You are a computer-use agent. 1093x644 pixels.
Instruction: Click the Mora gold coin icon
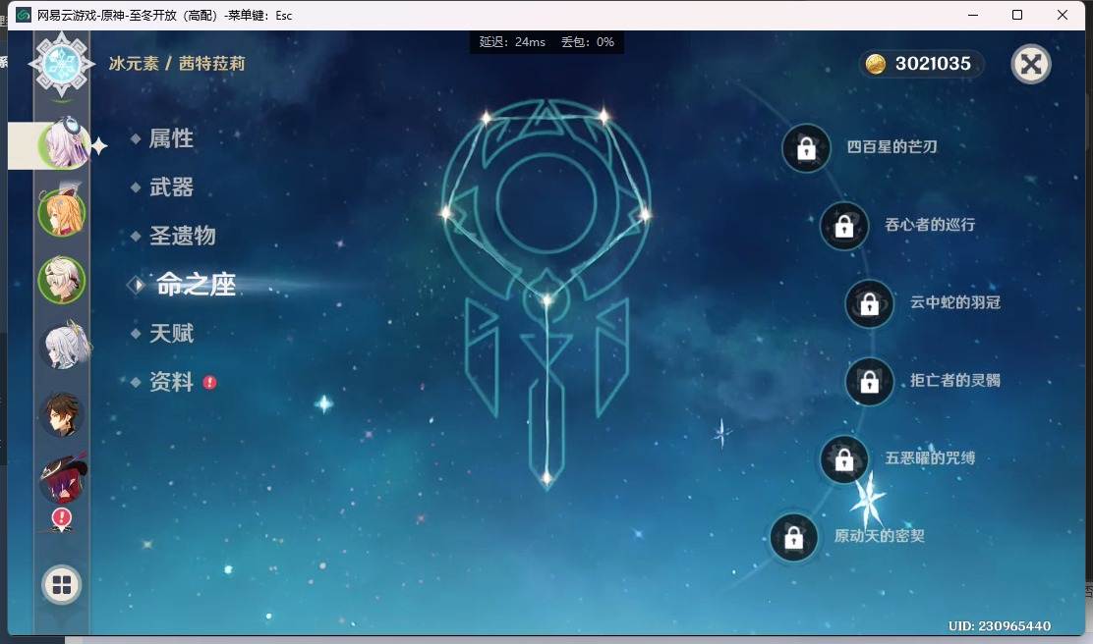[876, 64]
